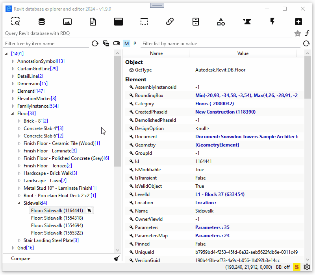This screenshot has width=315, height=275.
Task: Click tree scrollbar down arrow
Action: [117, 250]
